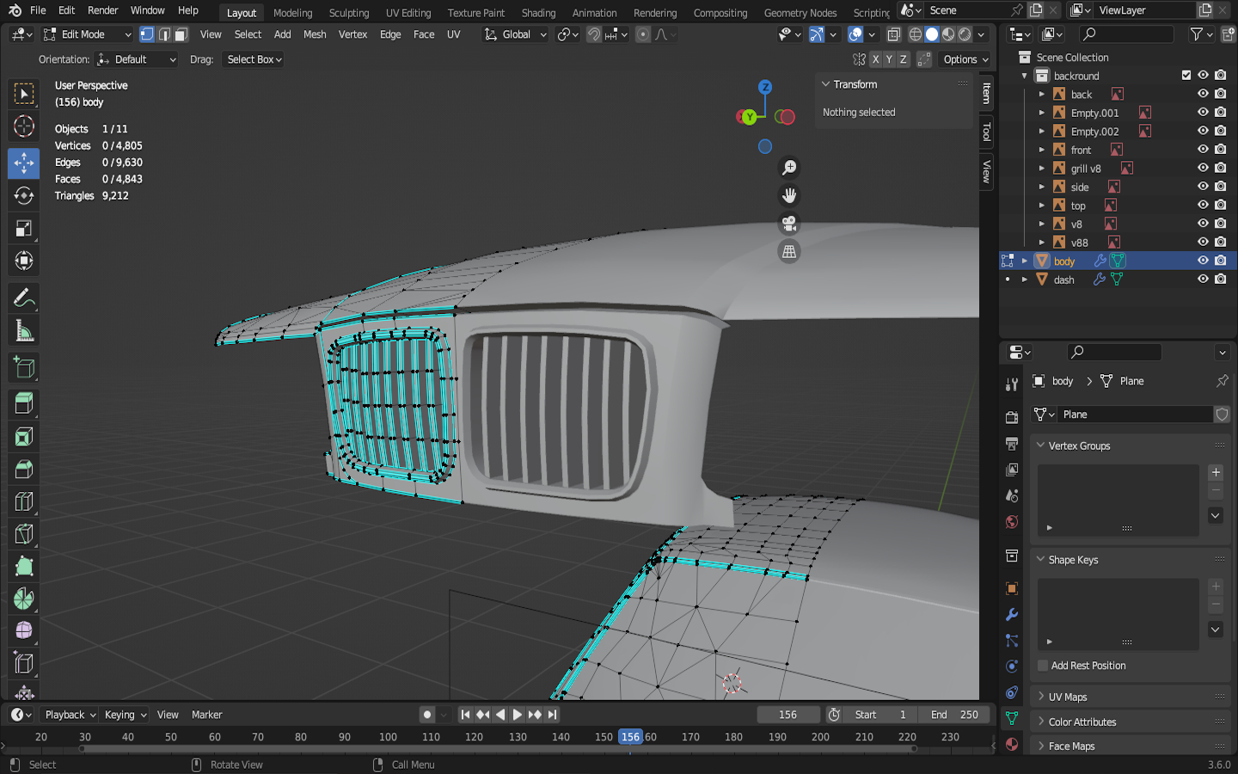Add a new vertex group
The width and height of the screenshot is (1238, 774).
(1216, 472)
